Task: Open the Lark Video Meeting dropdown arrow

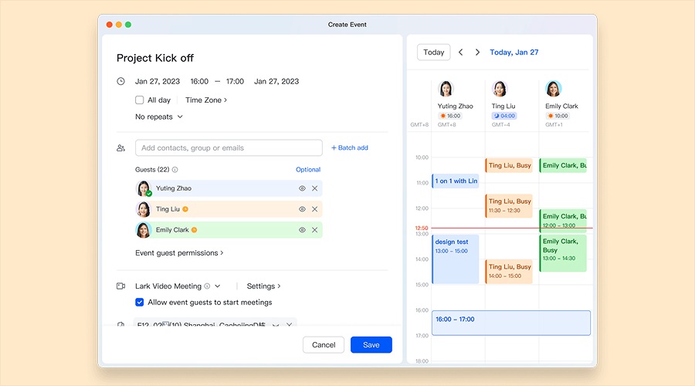Action: coord(218,286)
